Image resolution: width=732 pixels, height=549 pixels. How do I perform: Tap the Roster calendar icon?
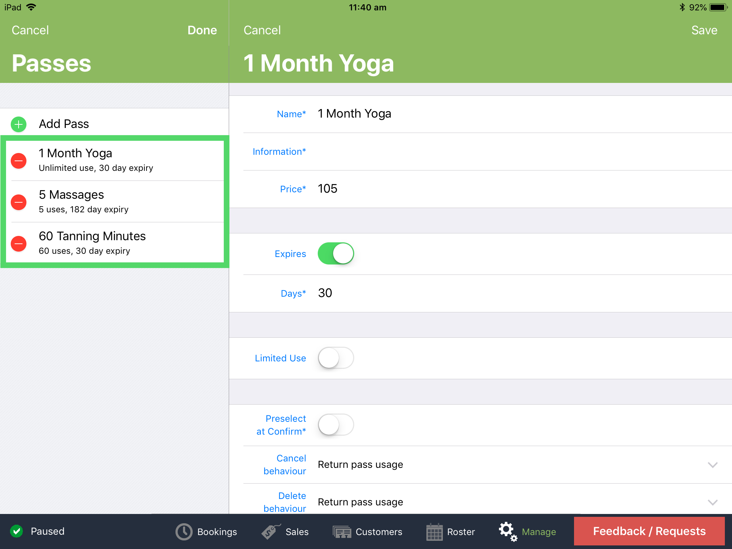tap(434, 531)
